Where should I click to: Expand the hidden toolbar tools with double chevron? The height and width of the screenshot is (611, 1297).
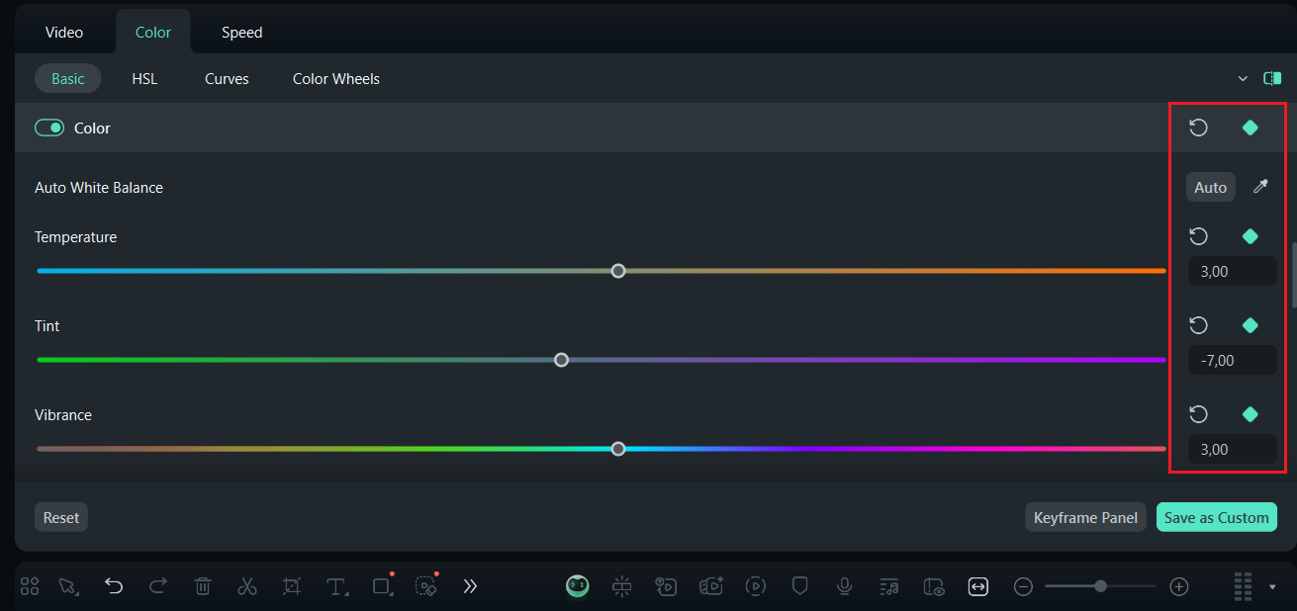tap(470, 585)
